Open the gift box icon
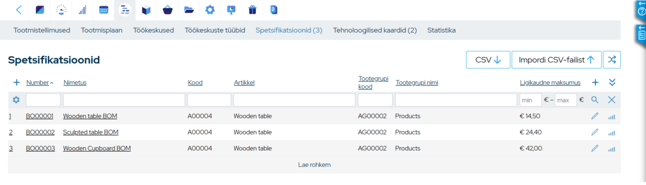 [x=252, y=10]
